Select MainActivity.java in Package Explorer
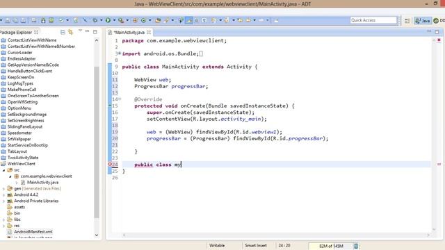The image size is (445, 250). tap(42, 183)
